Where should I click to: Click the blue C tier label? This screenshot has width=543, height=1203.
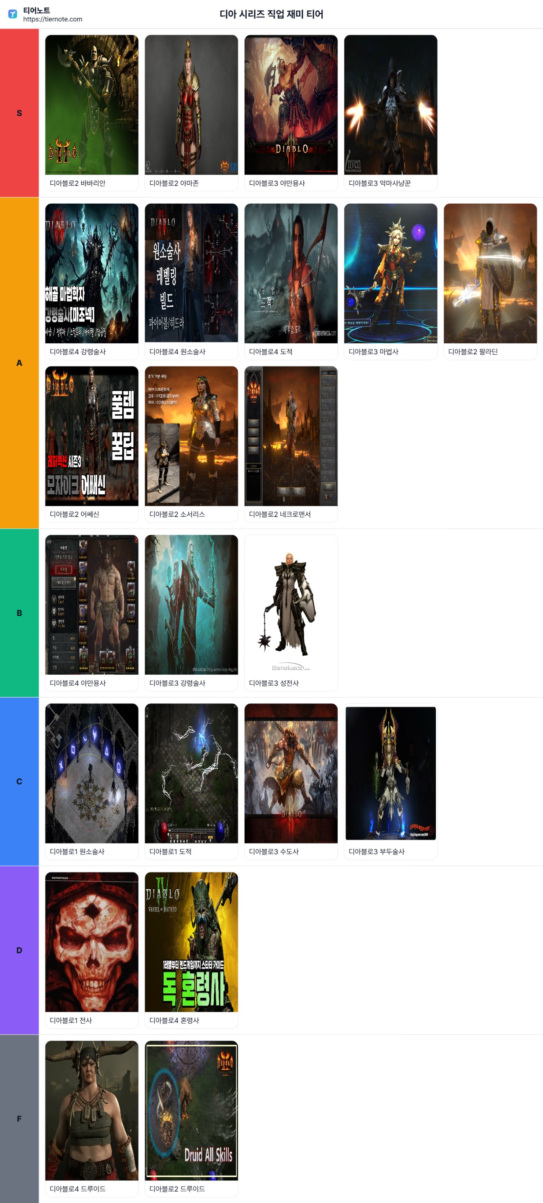19,781
